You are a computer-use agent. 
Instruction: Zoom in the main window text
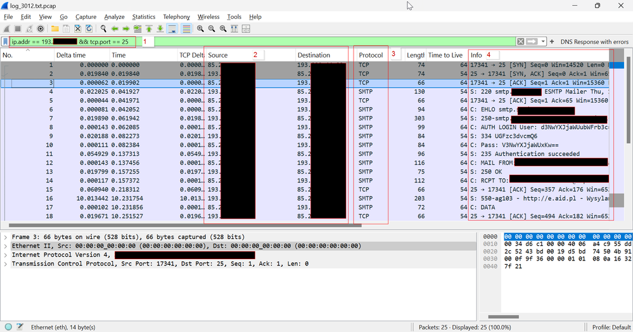tap(200, 29)
